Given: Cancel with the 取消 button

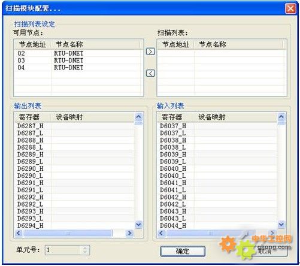Looking at the screenshot, I should (265, 251).
